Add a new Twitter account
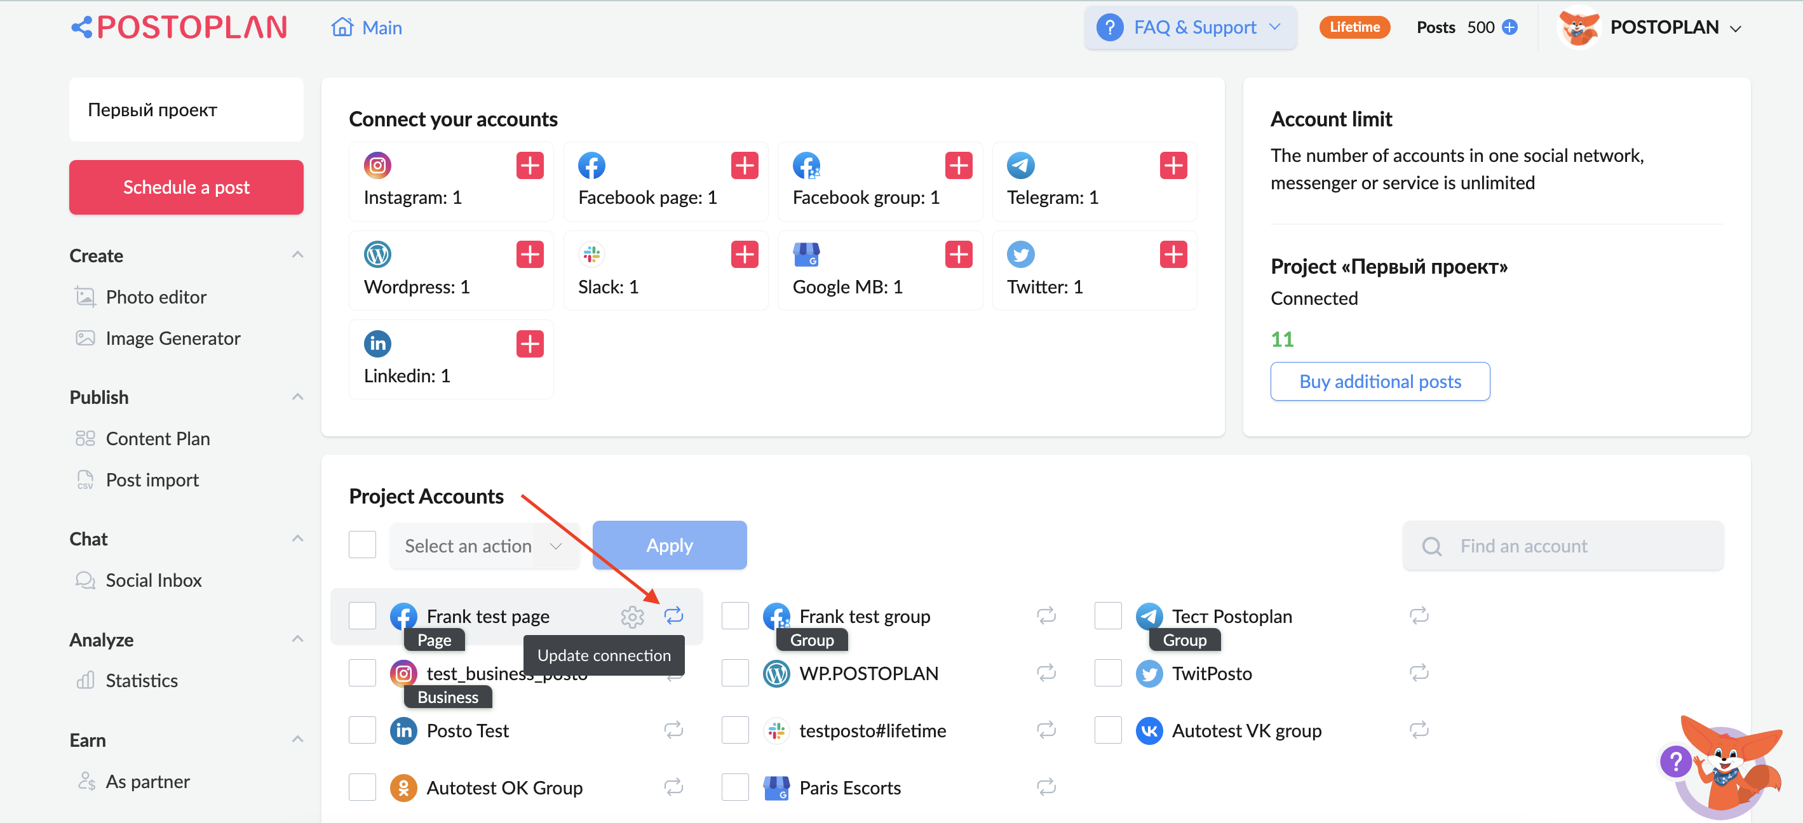 click(x=1173, y=255)
